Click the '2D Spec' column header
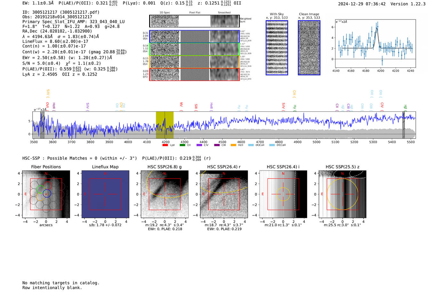Screen dimensions: 448x305 165,12
